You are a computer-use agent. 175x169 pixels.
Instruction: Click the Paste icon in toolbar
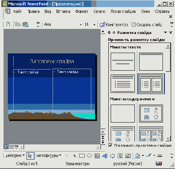(x=25, y=24)
